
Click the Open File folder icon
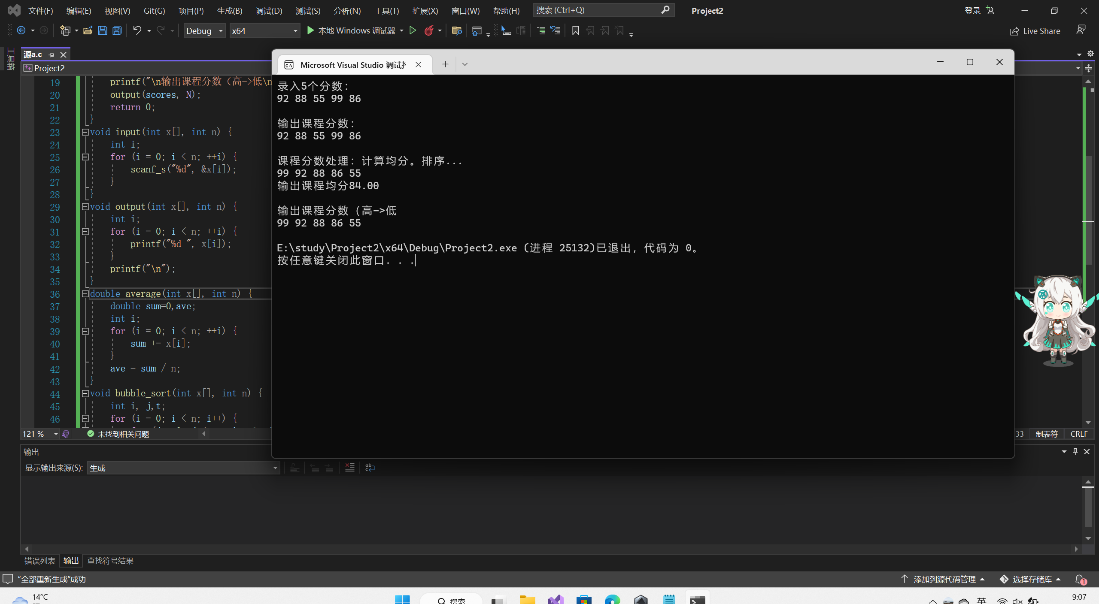[88, 30]
